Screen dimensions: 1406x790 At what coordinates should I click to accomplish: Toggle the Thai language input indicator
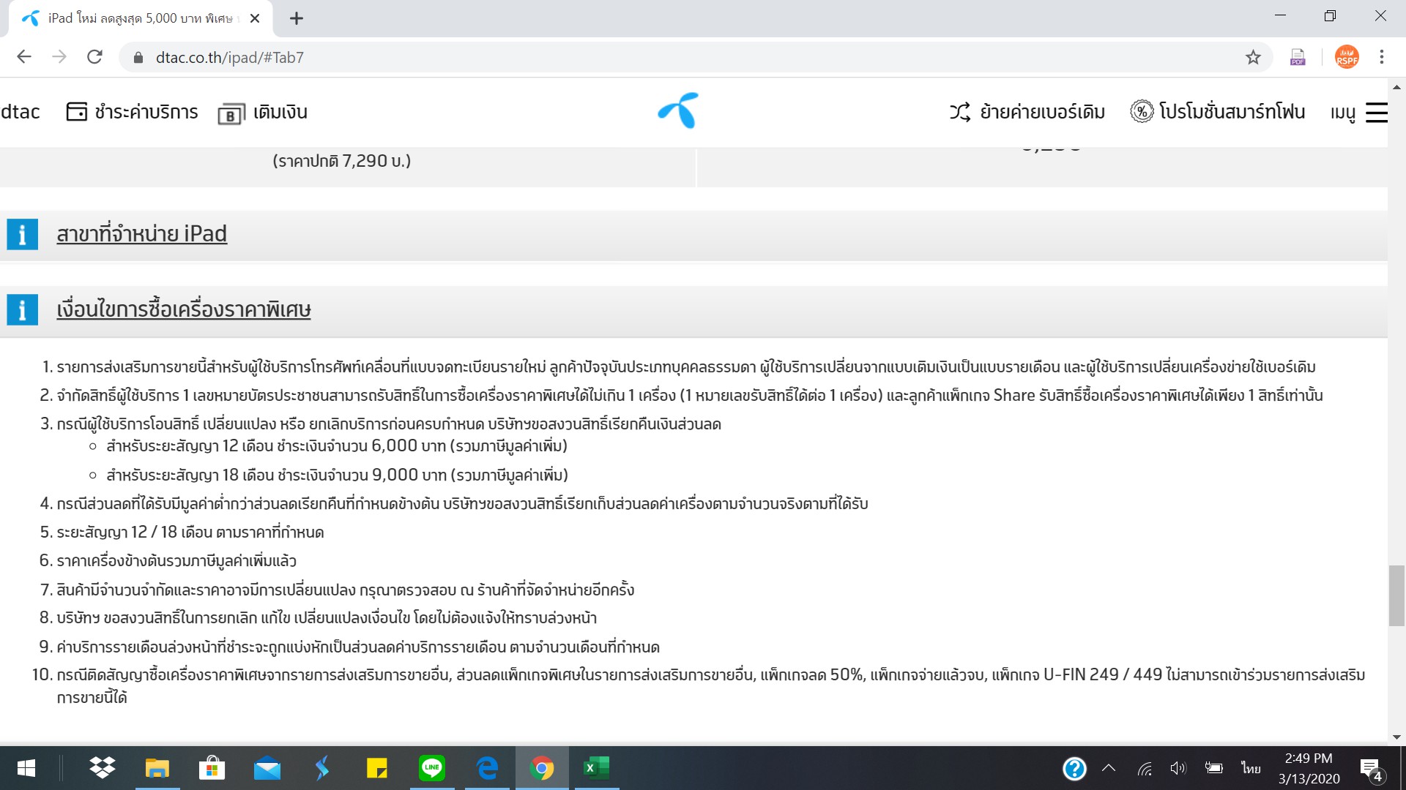tap(1251, 768)
